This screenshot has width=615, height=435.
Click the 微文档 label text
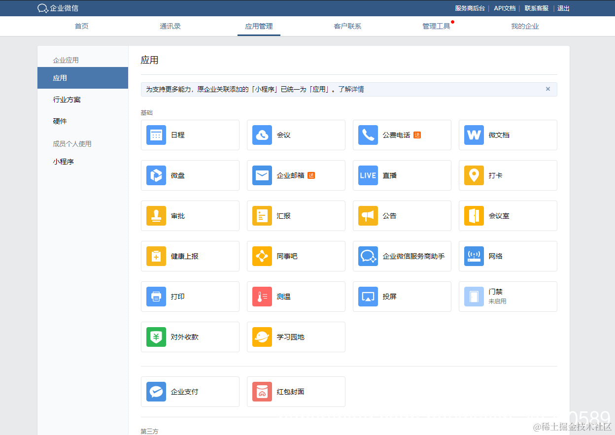(x=499, y=135)
